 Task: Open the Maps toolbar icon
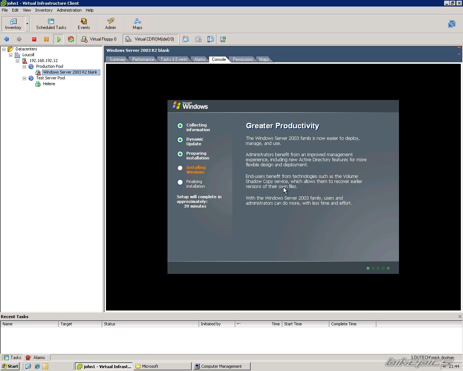(x=137, y=24)
